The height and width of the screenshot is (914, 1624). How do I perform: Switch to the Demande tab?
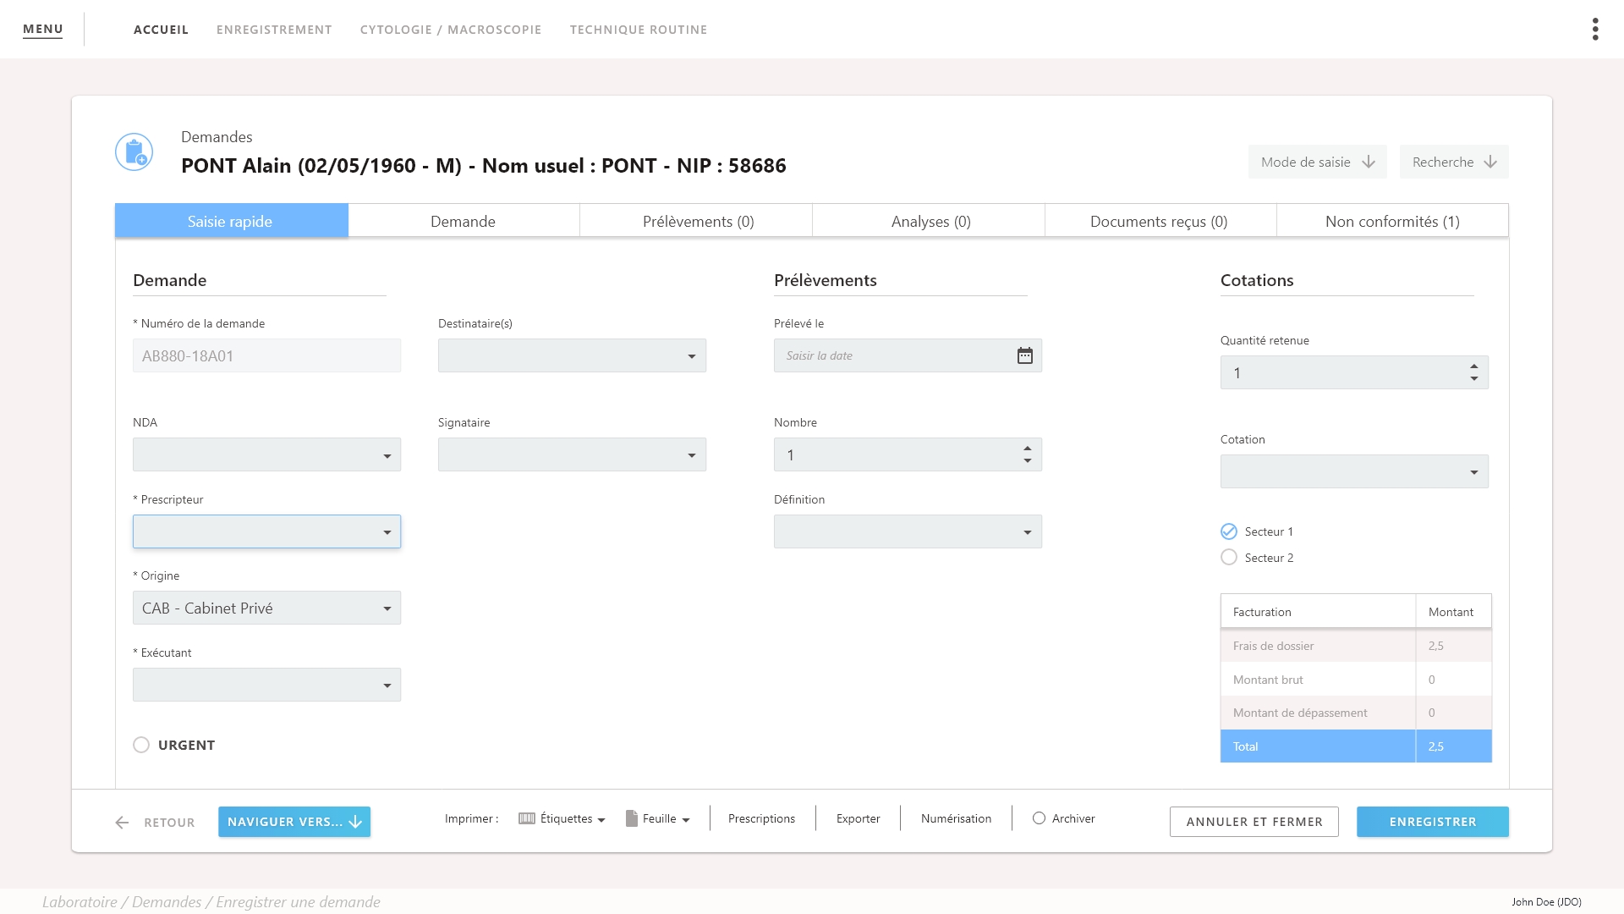click(464, 221)
